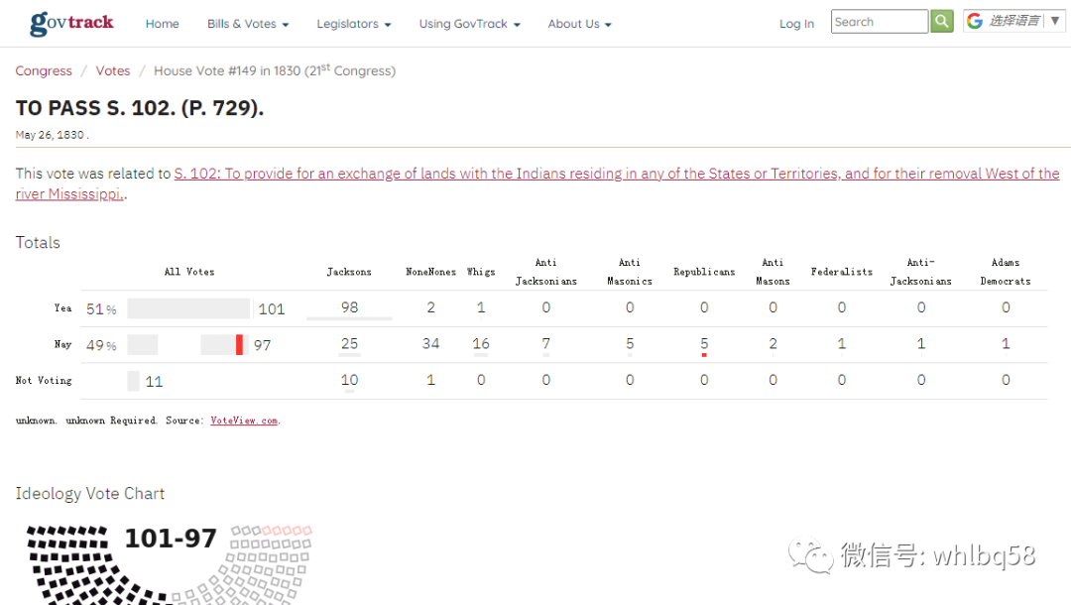Click the Yea vote percentage bar
The image size is (1071, 605).
188,308
